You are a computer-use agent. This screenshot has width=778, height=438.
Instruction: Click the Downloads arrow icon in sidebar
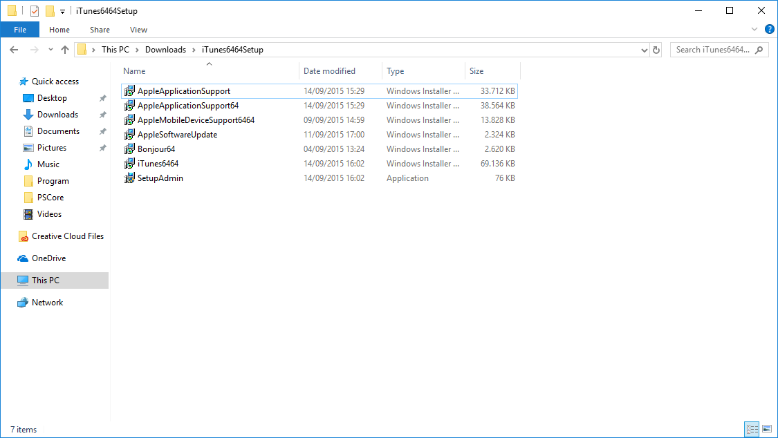[28, 115]
